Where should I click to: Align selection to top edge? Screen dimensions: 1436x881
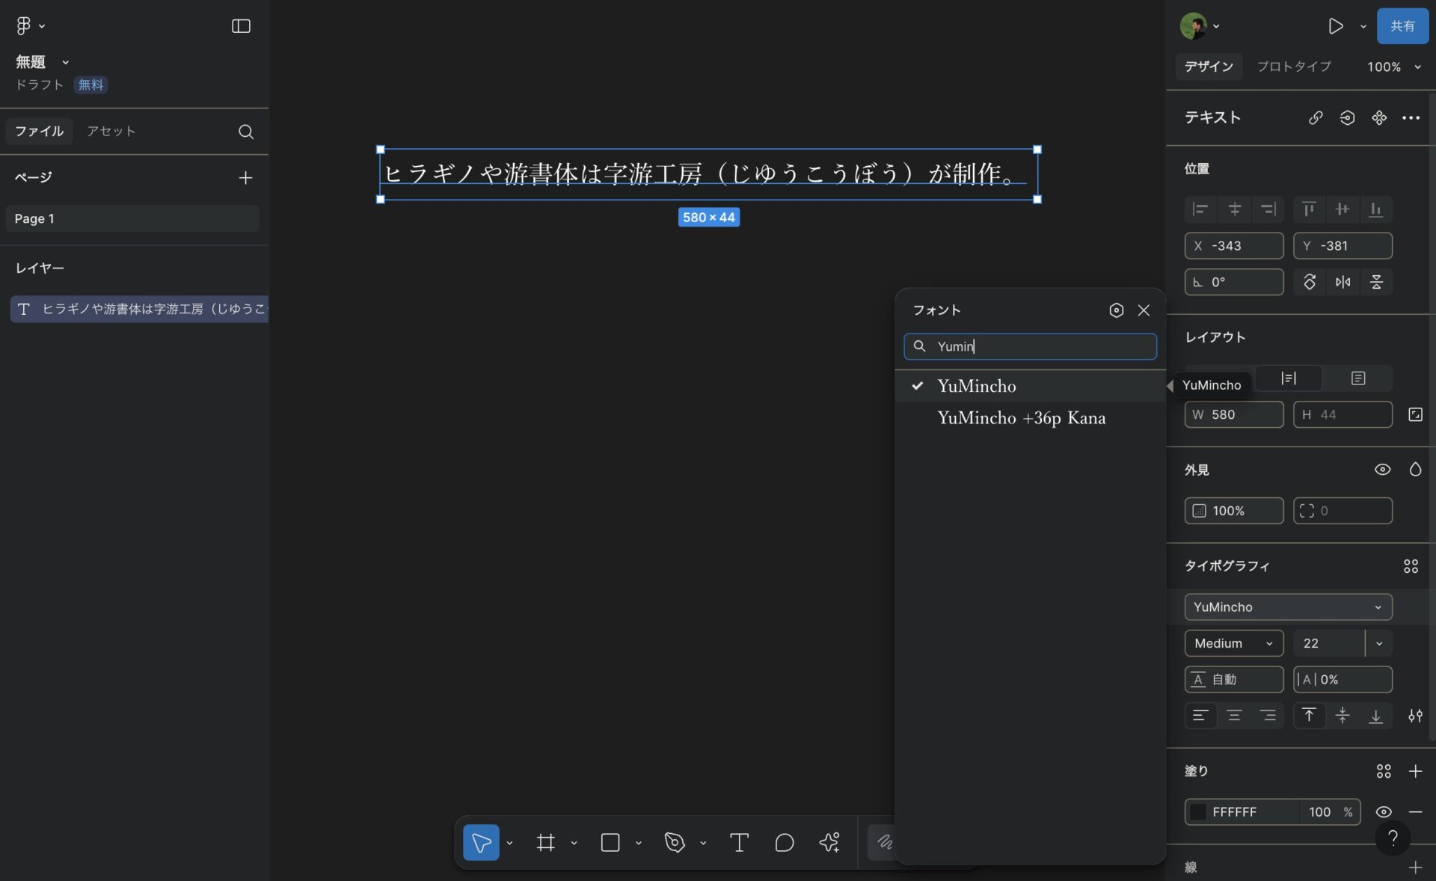[x=1309, y=209]
